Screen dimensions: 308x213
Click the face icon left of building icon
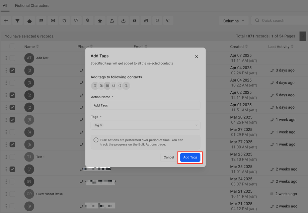135,21
